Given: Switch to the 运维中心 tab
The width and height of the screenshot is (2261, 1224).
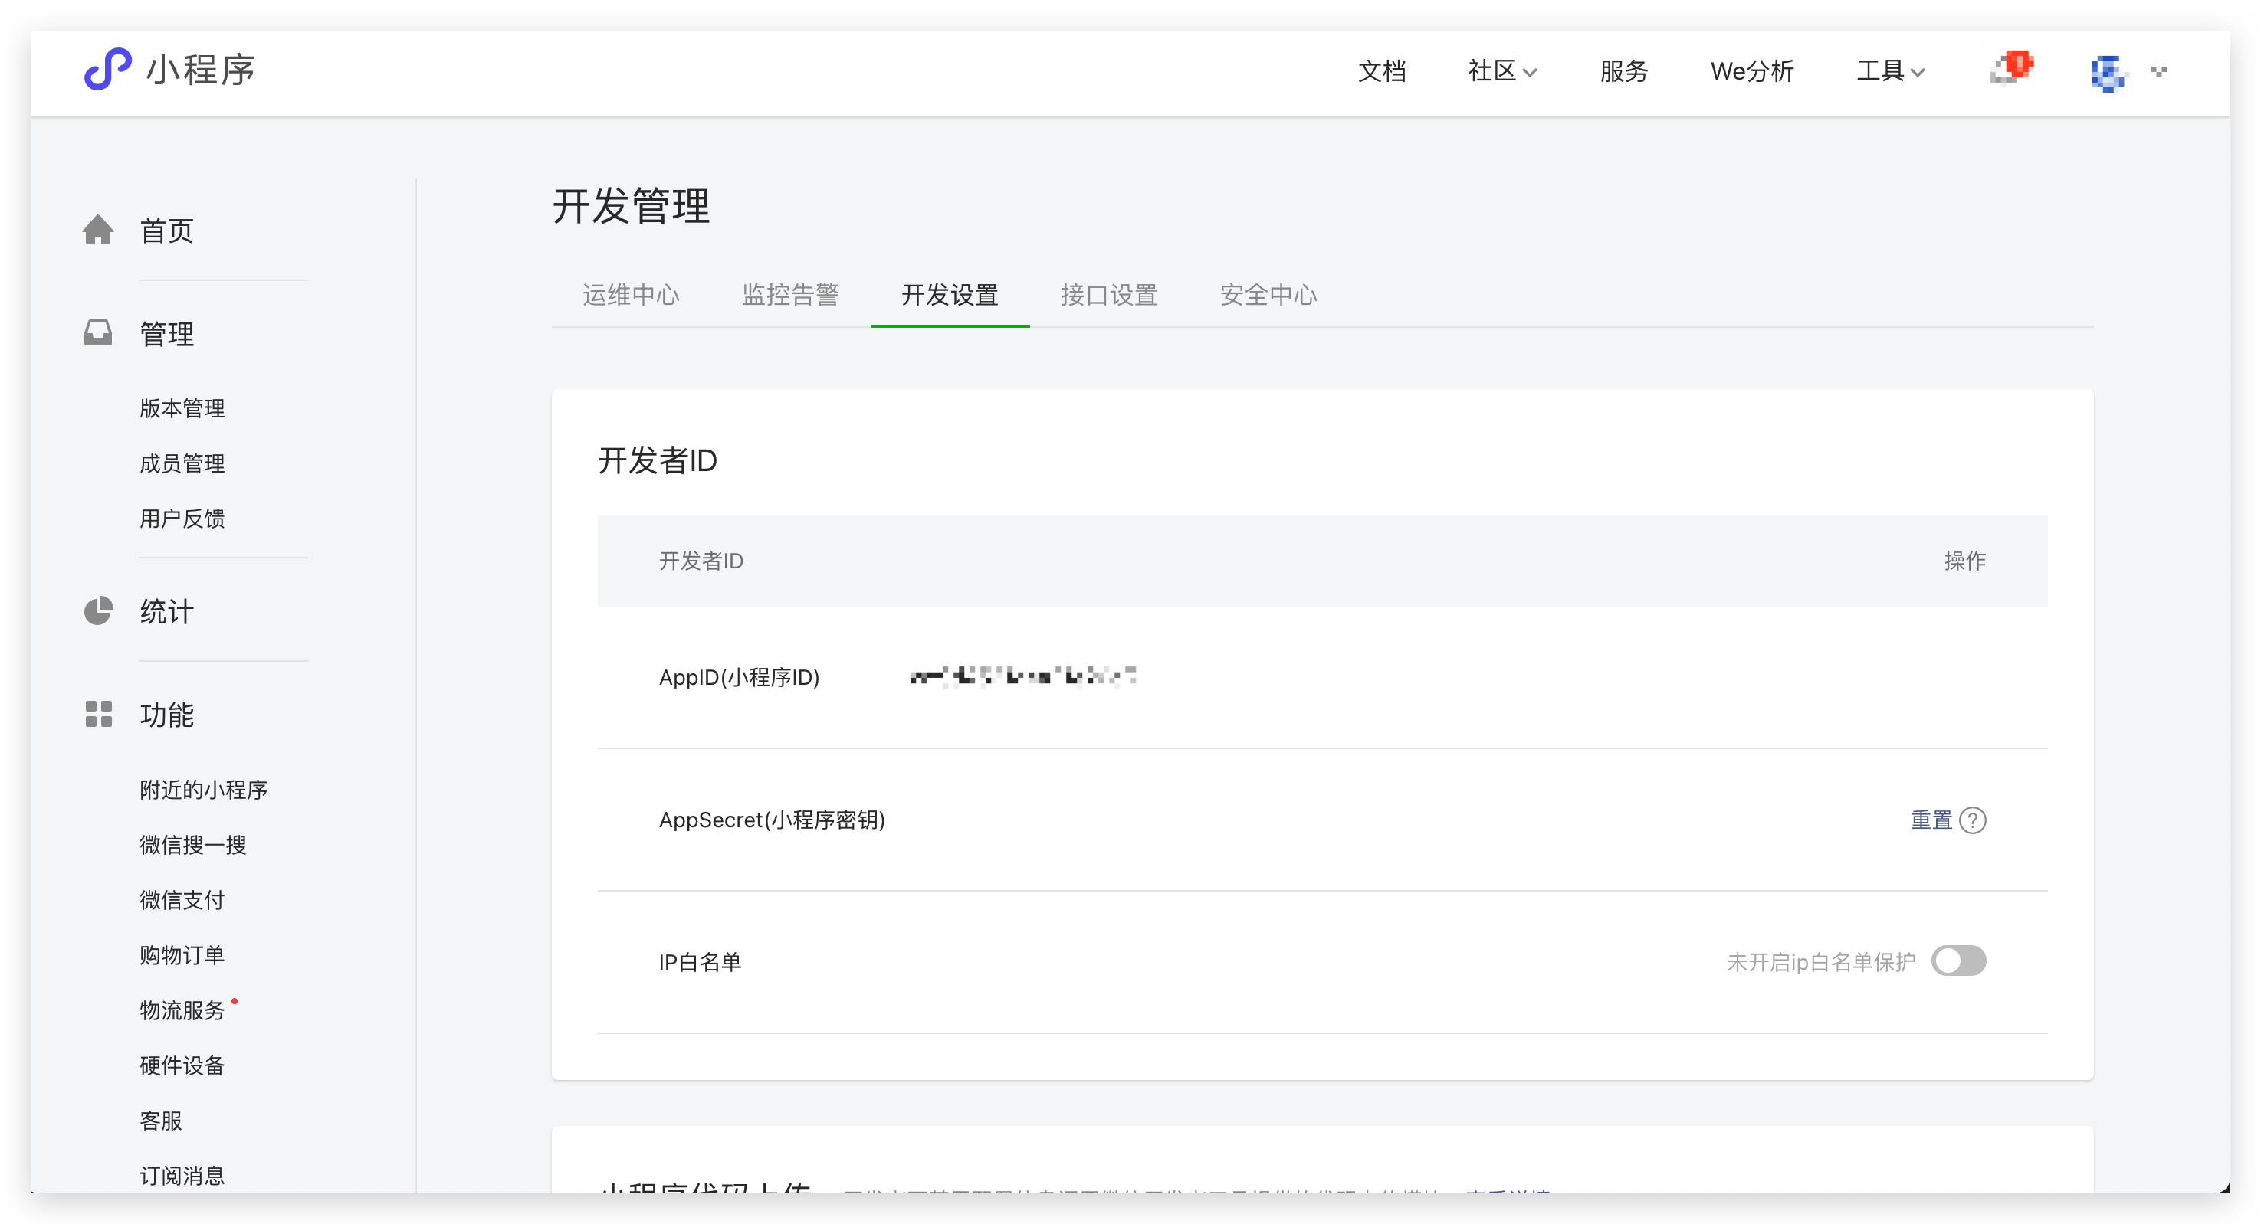Looking at the screenshot, I should click(630, 295).
